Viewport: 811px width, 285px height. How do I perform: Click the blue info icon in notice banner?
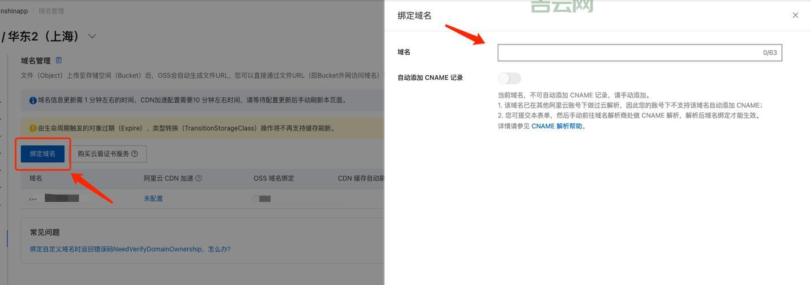[x=33, y=100]
